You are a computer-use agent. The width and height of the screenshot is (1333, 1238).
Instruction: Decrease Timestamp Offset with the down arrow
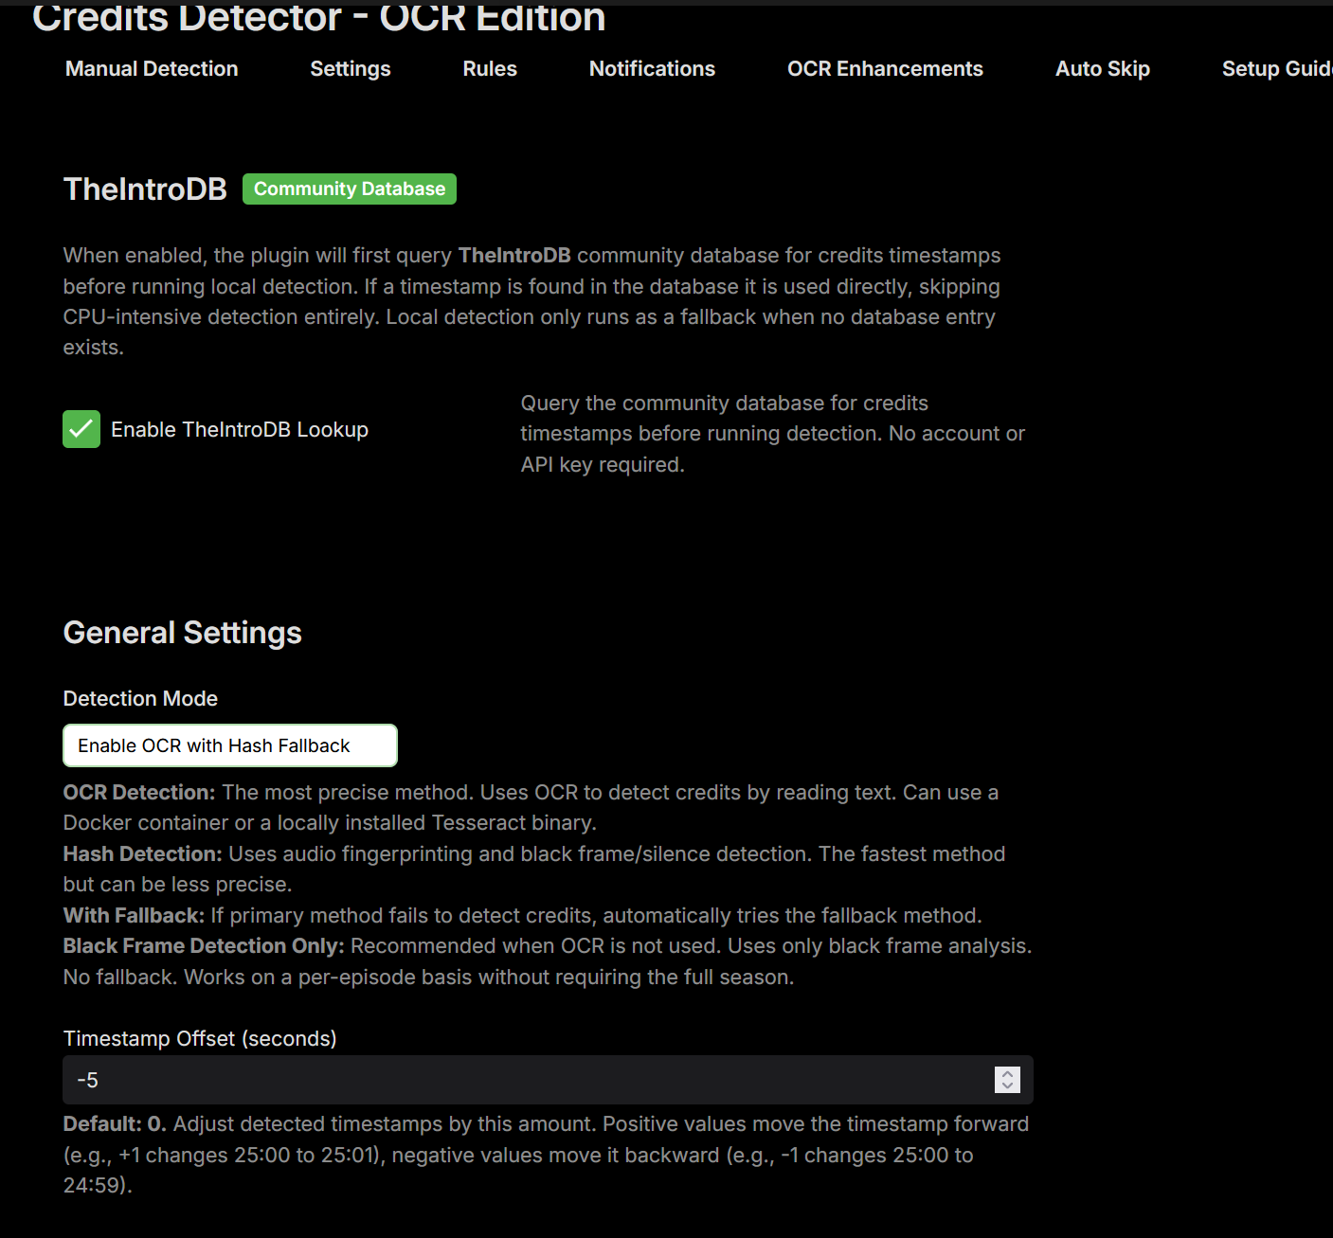tap(1007, 1086)
